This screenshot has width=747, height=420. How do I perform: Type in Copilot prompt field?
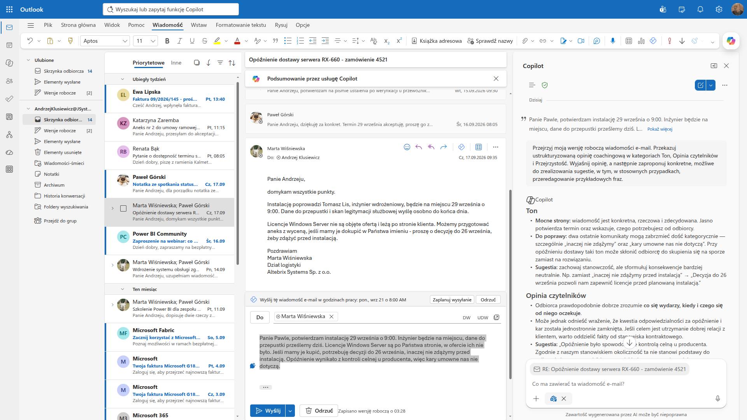pyautogui.click(x=626, y=384)
